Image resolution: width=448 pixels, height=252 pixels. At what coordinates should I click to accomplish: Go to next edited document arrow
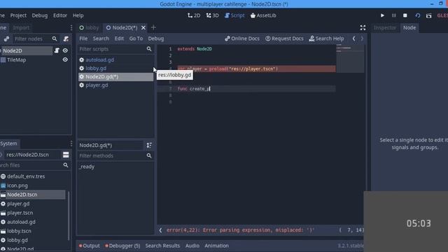point(362,38)
